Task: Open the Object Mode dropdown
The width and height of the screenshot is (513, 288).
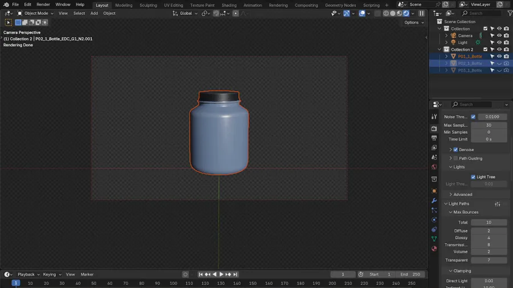Action: pos(35,13)
